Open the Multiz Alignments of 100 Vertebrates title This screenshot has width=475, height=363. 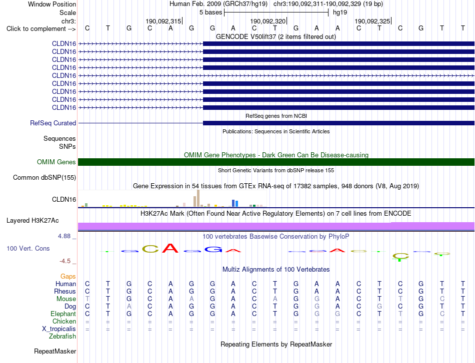click(276, 270)
